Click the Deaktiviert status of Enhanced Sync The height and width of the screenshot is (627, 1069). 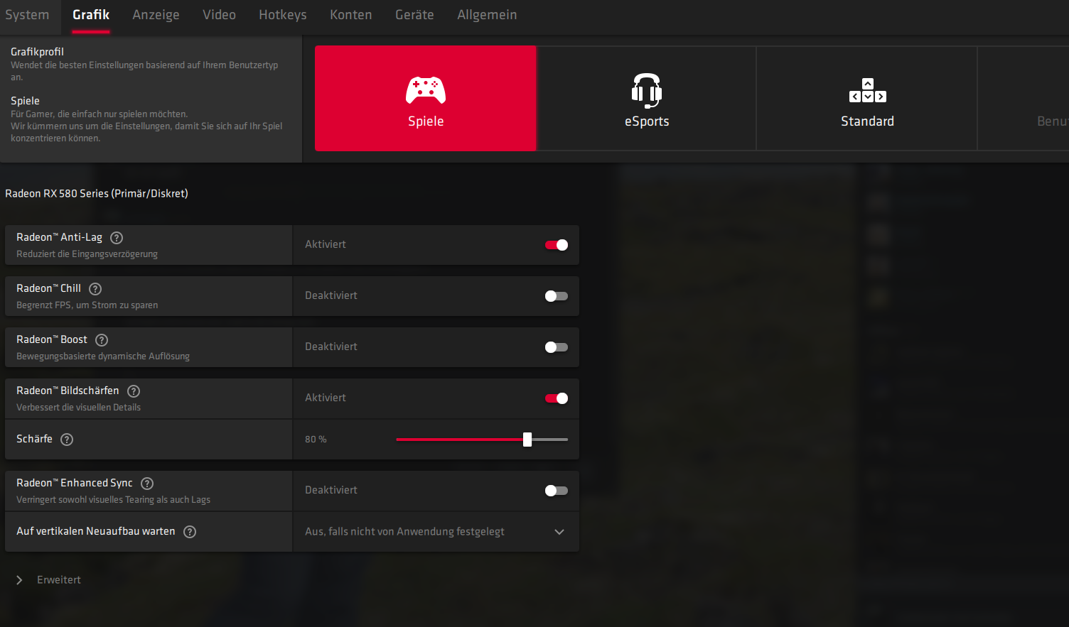(331, 490)
